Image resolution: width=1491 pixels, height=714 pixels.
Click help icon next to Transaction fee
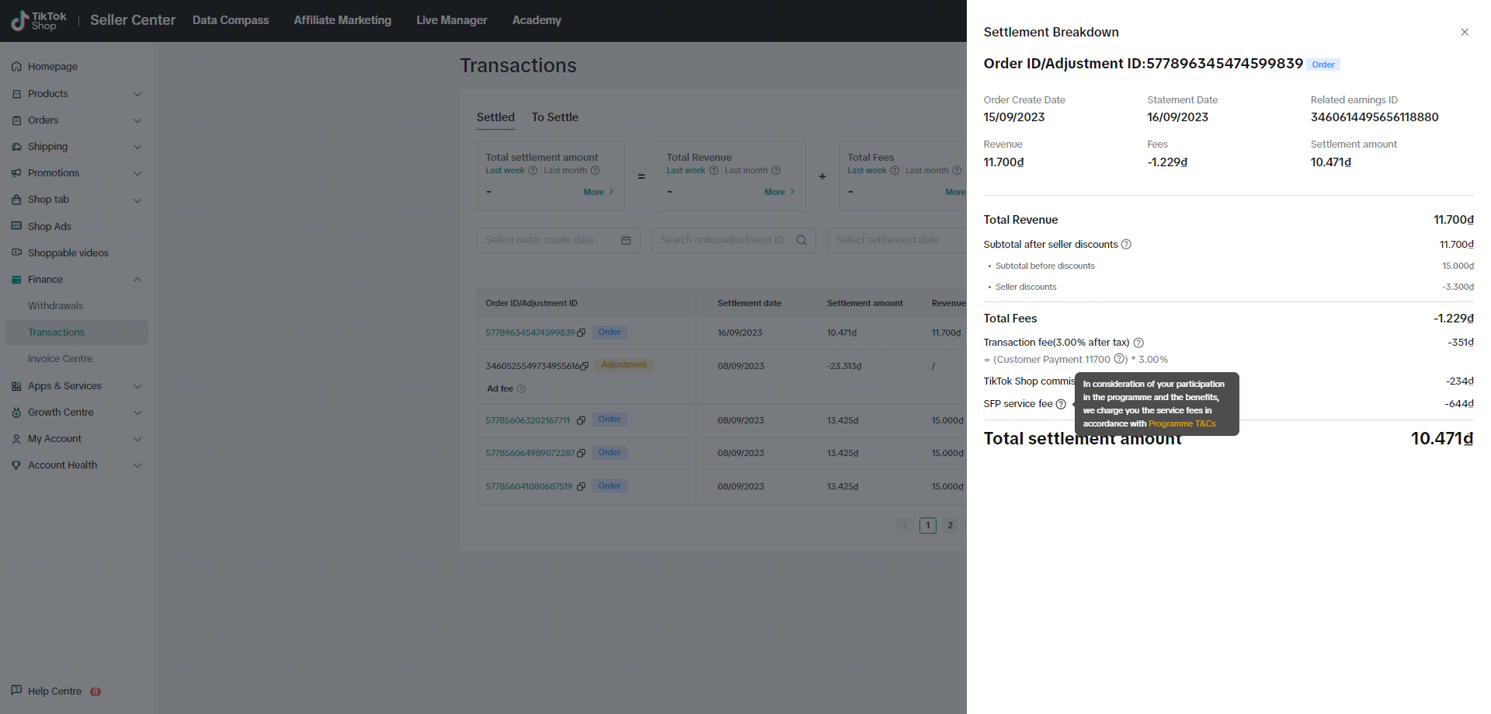tap(1138, 343)
